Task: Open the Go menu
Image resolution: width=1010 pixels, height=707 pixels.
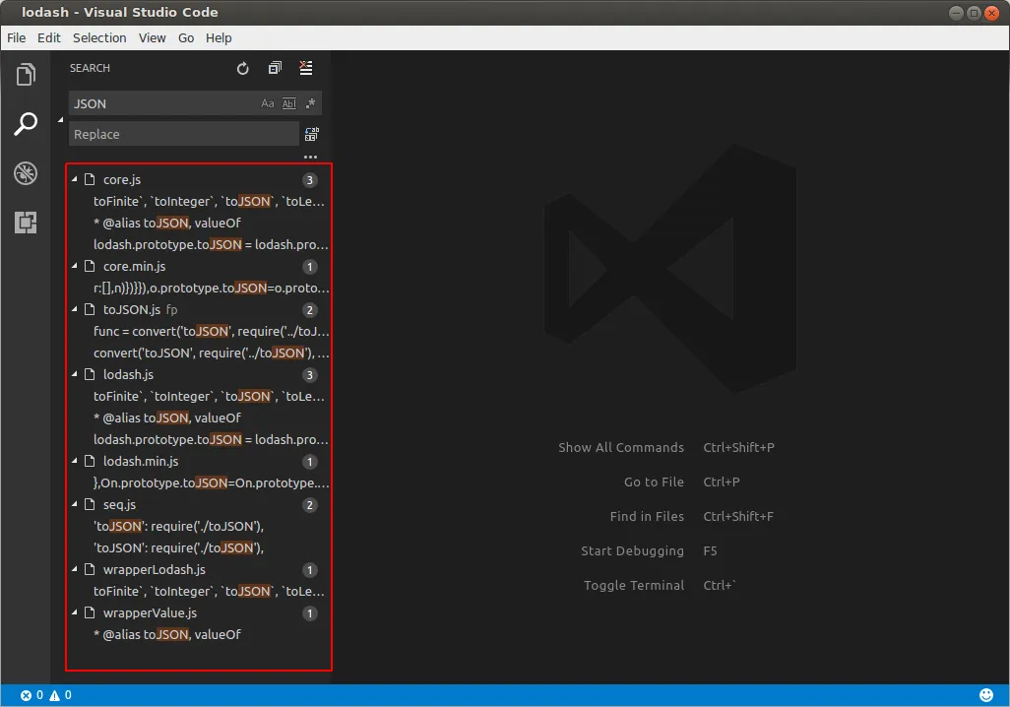Action: (x=186, y=38)
